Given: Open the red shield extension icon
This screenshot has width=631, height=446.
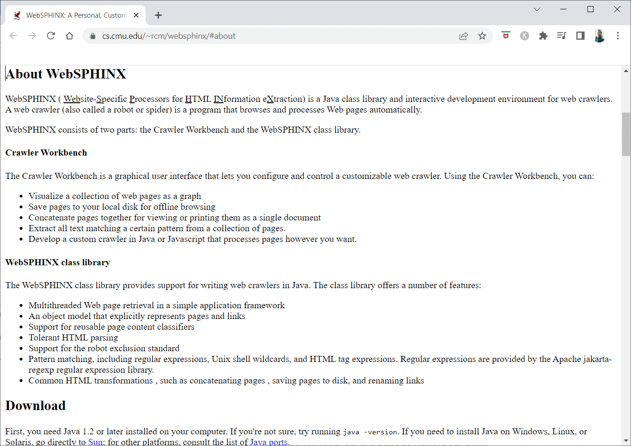Looking at the screenshot, I should (x=506, y=35).
